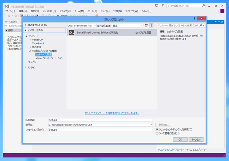This screenshot has height=161, width=229.
Task: Open the チーム(M) menu
Action: pos(79,11)
